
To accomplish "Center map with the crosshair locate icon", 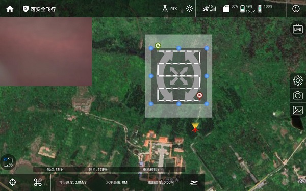I will (13, 182).
